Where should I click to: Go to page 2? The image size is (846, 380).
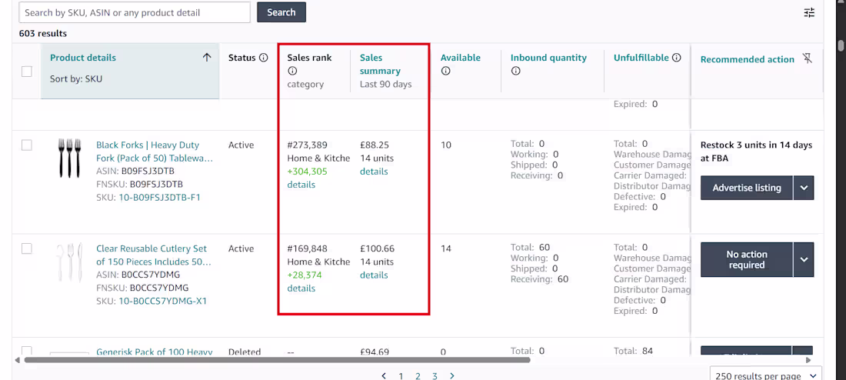418,375
